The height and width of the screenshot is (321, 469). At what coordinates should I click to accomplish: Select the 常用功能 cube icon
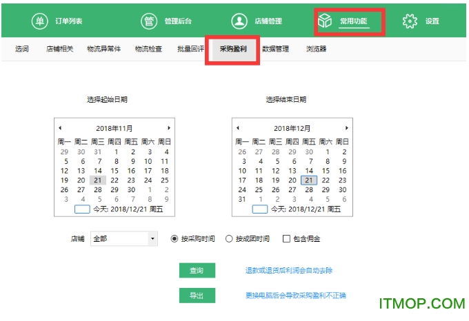[325, 21]
